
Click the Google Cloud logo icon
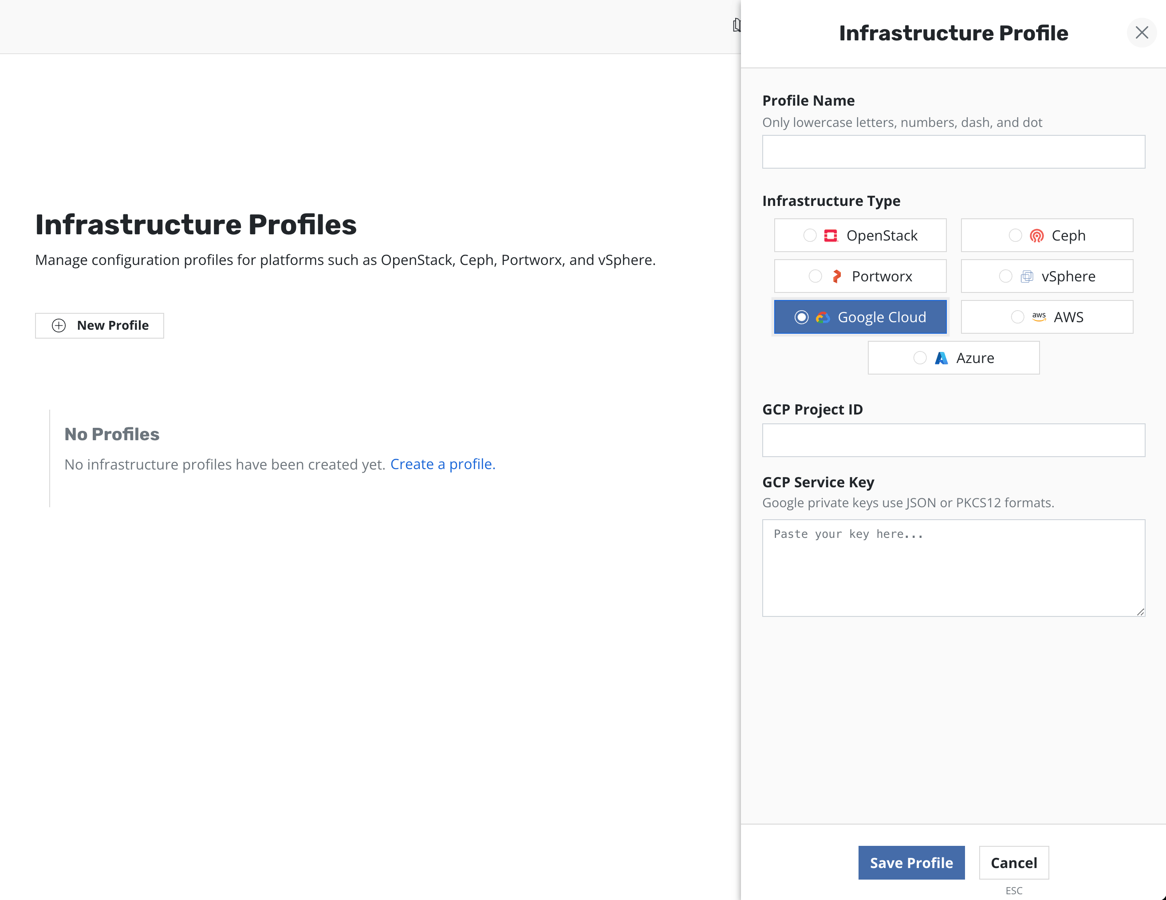point(823,317)
